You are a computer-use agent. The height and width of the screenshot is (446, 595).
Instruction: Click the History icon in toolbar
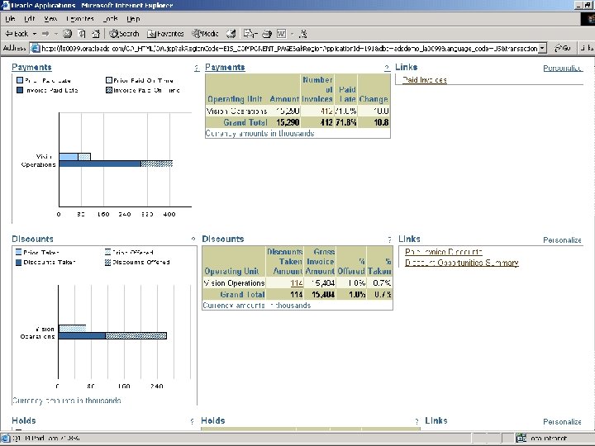[x=231, y=34]
